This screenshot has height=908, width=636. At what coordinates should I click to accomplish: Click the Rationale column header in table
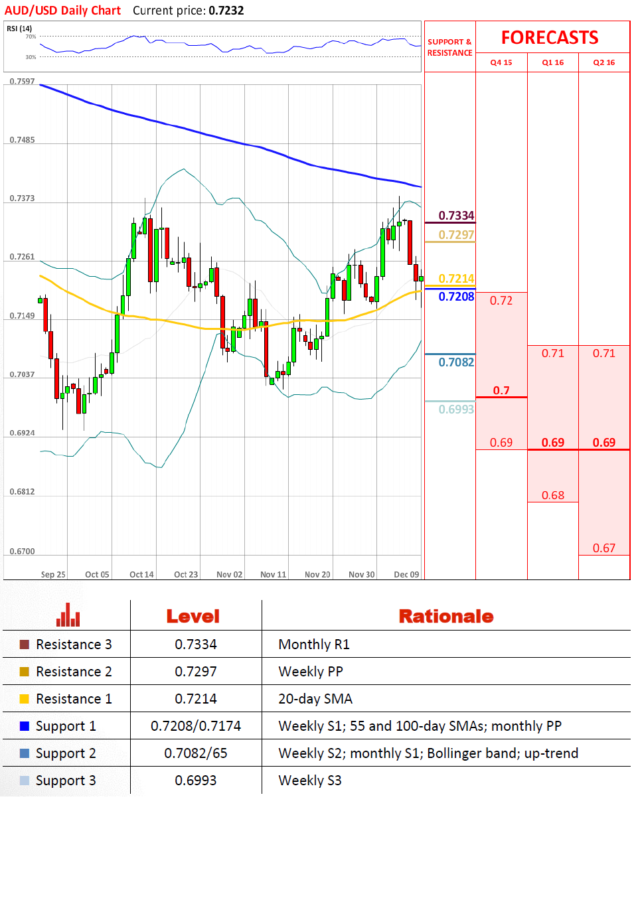coord(446,617)
